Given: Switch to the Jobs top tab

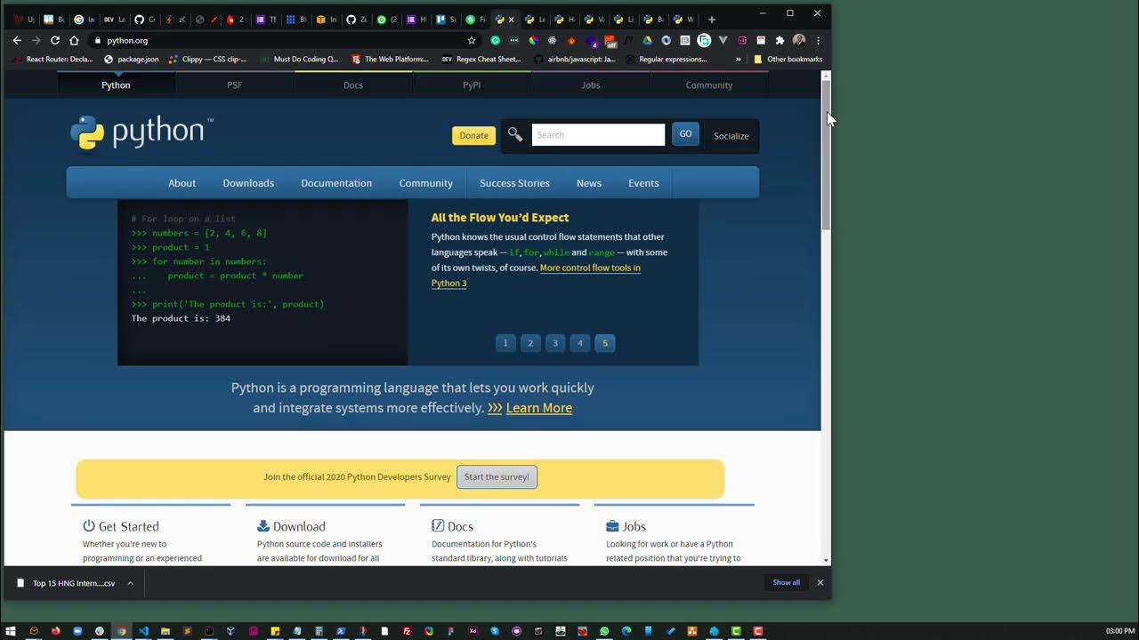Looking at the screenshot, I should pyautogui.click(x=591, y=85).
